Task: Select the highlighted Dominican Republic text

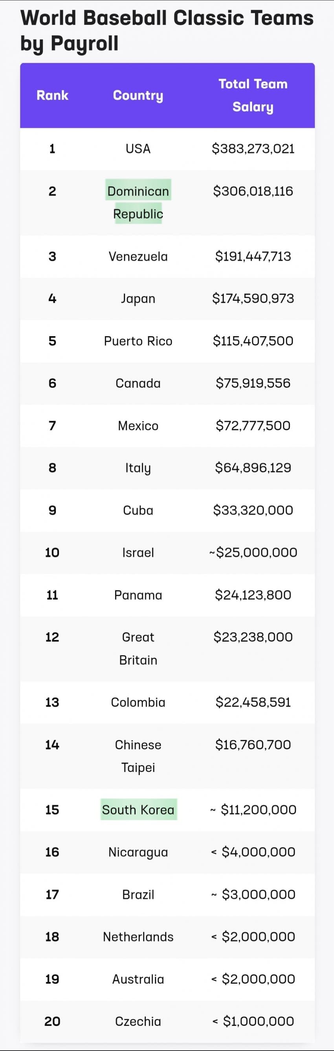Action: tap(138, 202)
